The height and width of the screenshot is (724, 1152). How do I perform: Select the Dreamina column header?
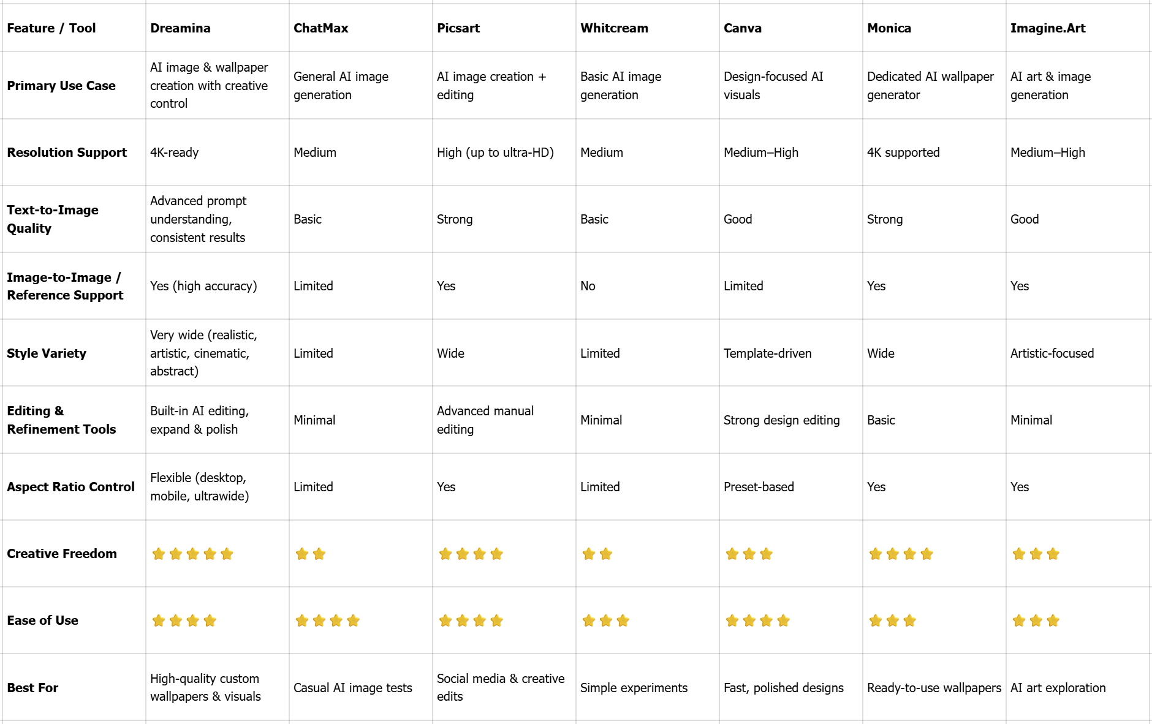point(180,28)
